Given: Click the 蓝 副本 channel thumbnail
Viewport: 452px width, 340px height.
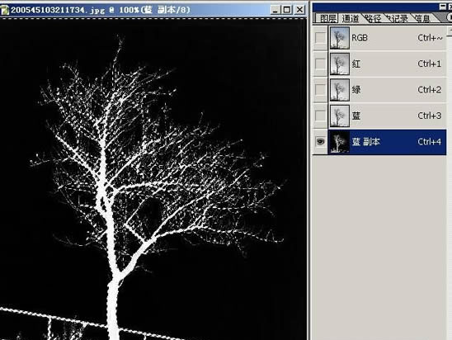Looking at the screenshot, I should tap(340, 142).
